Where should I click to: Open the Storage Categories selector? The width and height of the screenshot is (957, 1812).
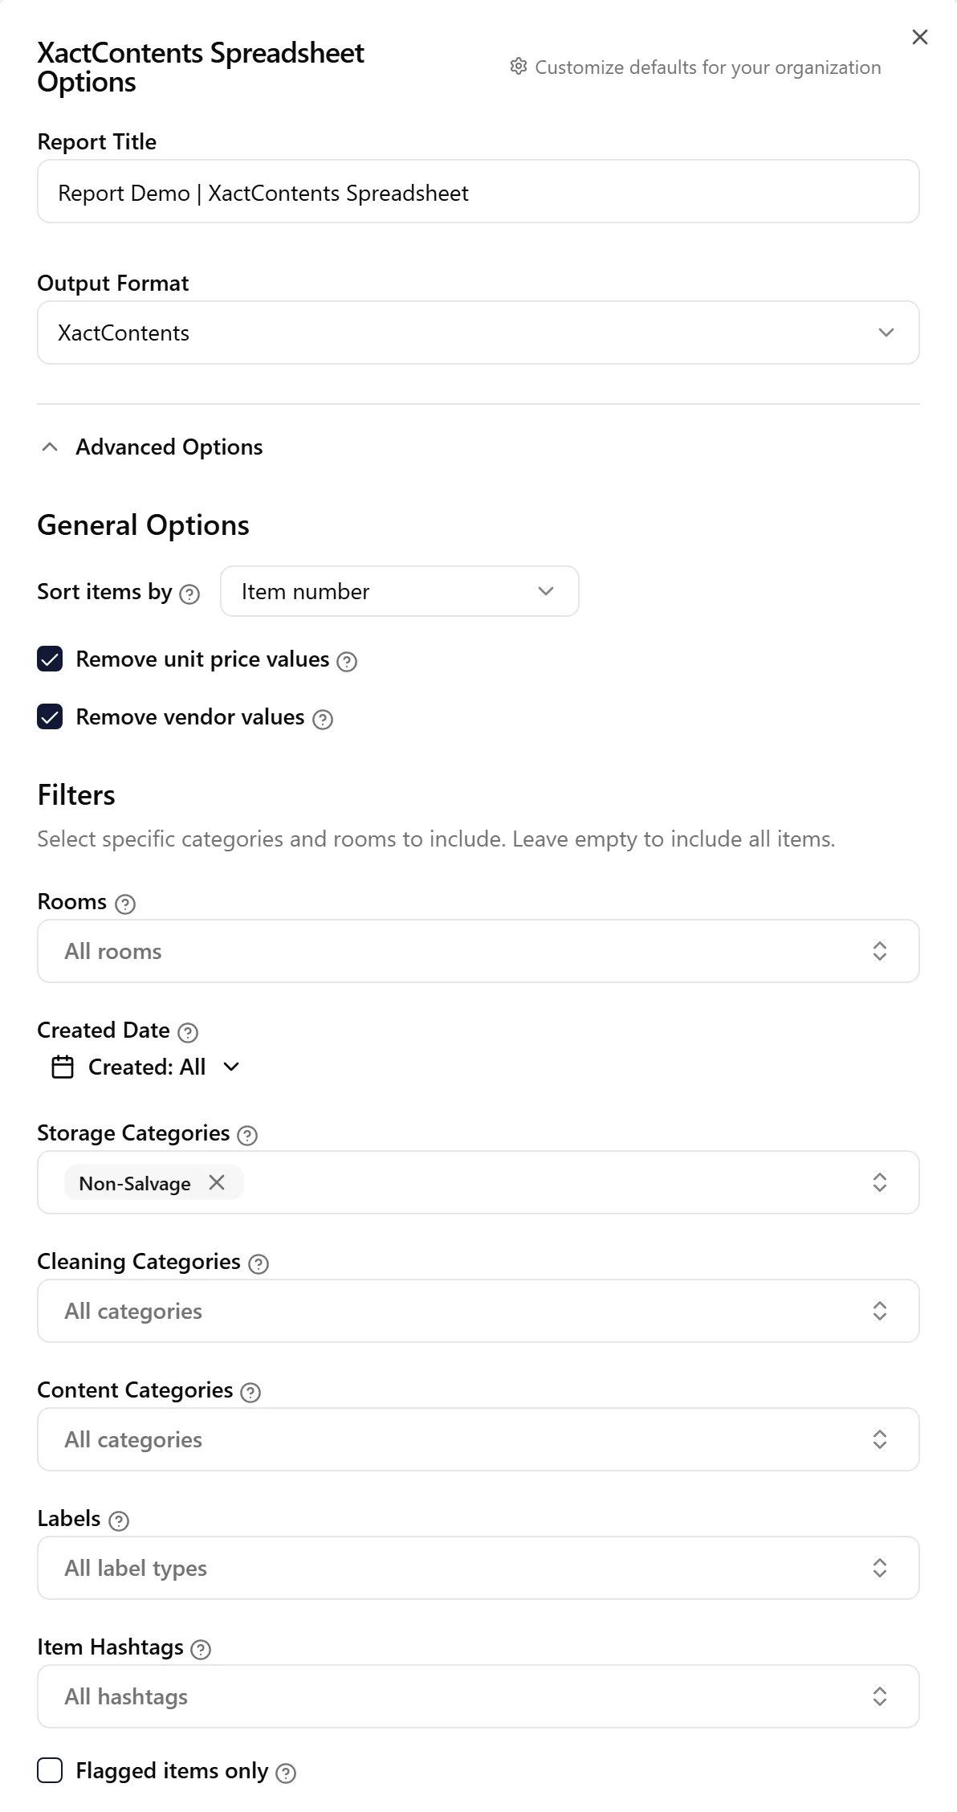coord(478,1182)
